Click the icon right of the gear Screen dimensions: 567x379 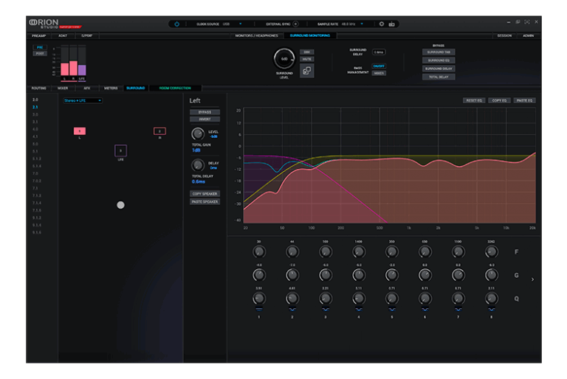[x=391, y=24]
